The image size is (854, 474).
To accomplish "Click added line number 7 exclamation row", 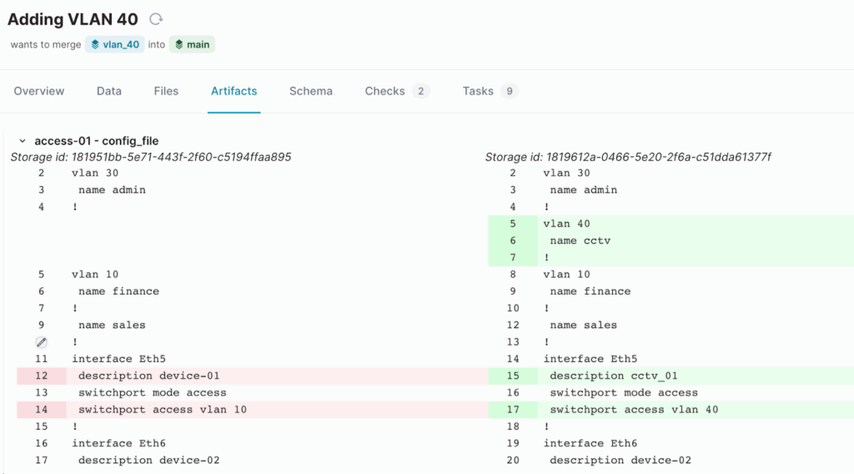I will (x=671, y=258).
